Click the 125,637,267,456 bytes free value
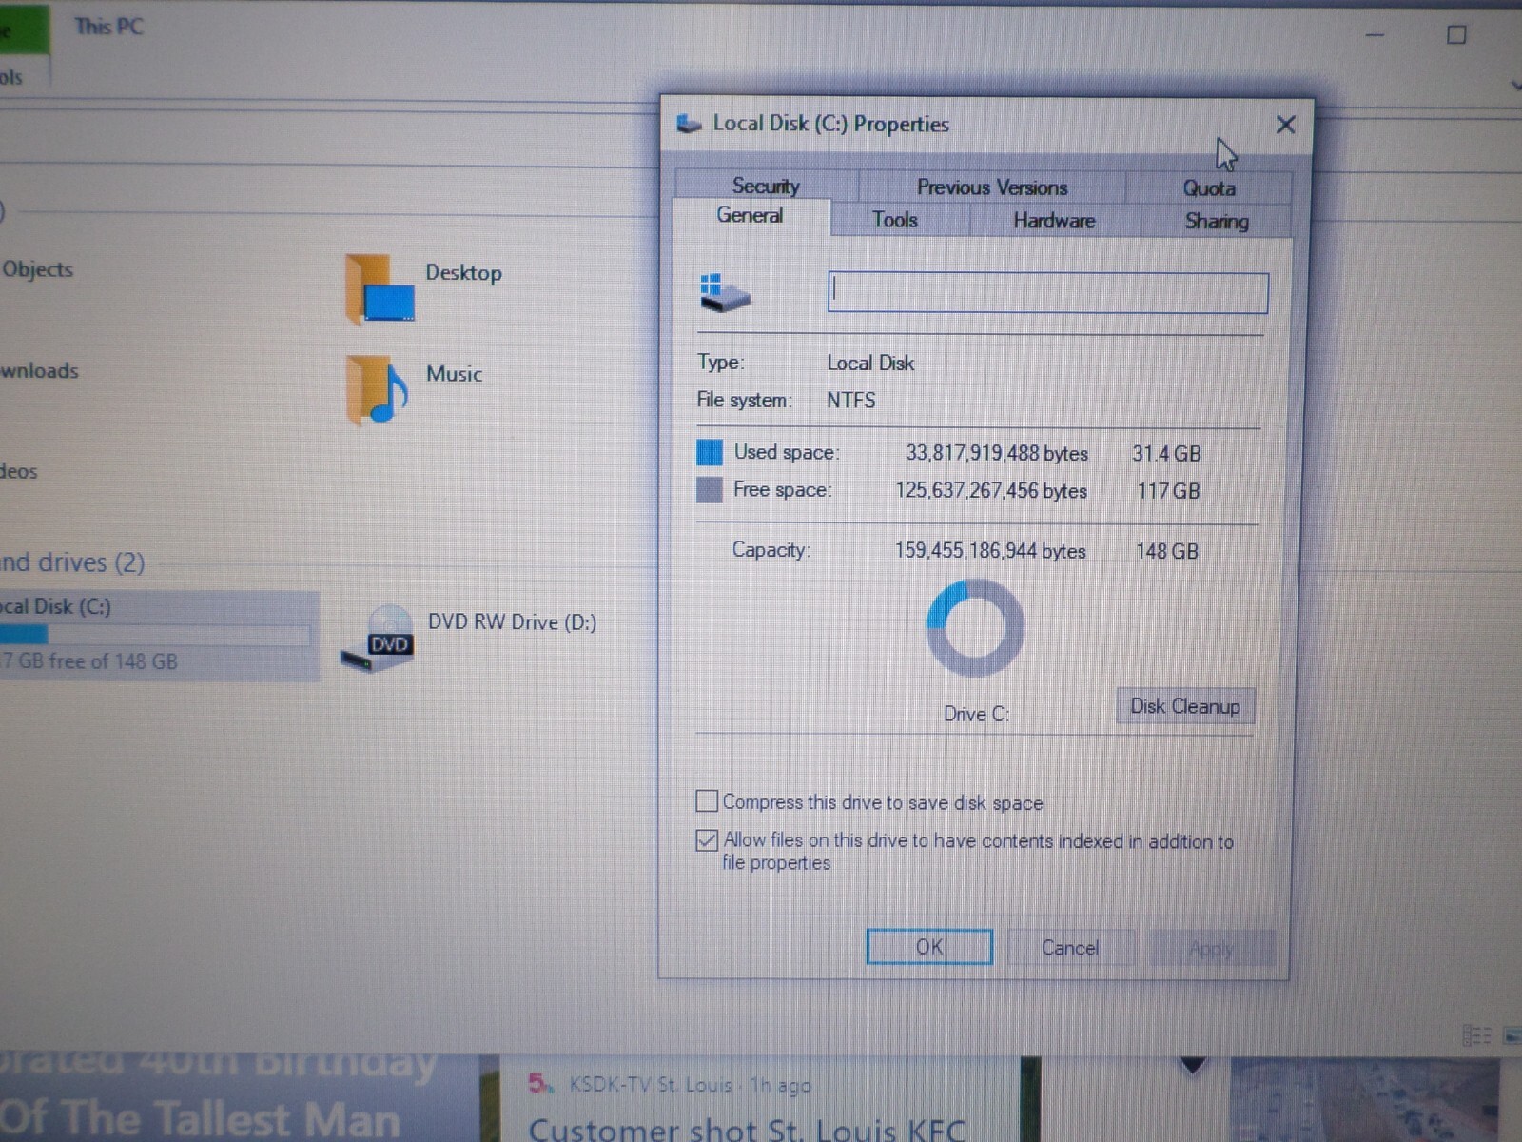This screenshot has width=1522, height=1142. point(990,491)
